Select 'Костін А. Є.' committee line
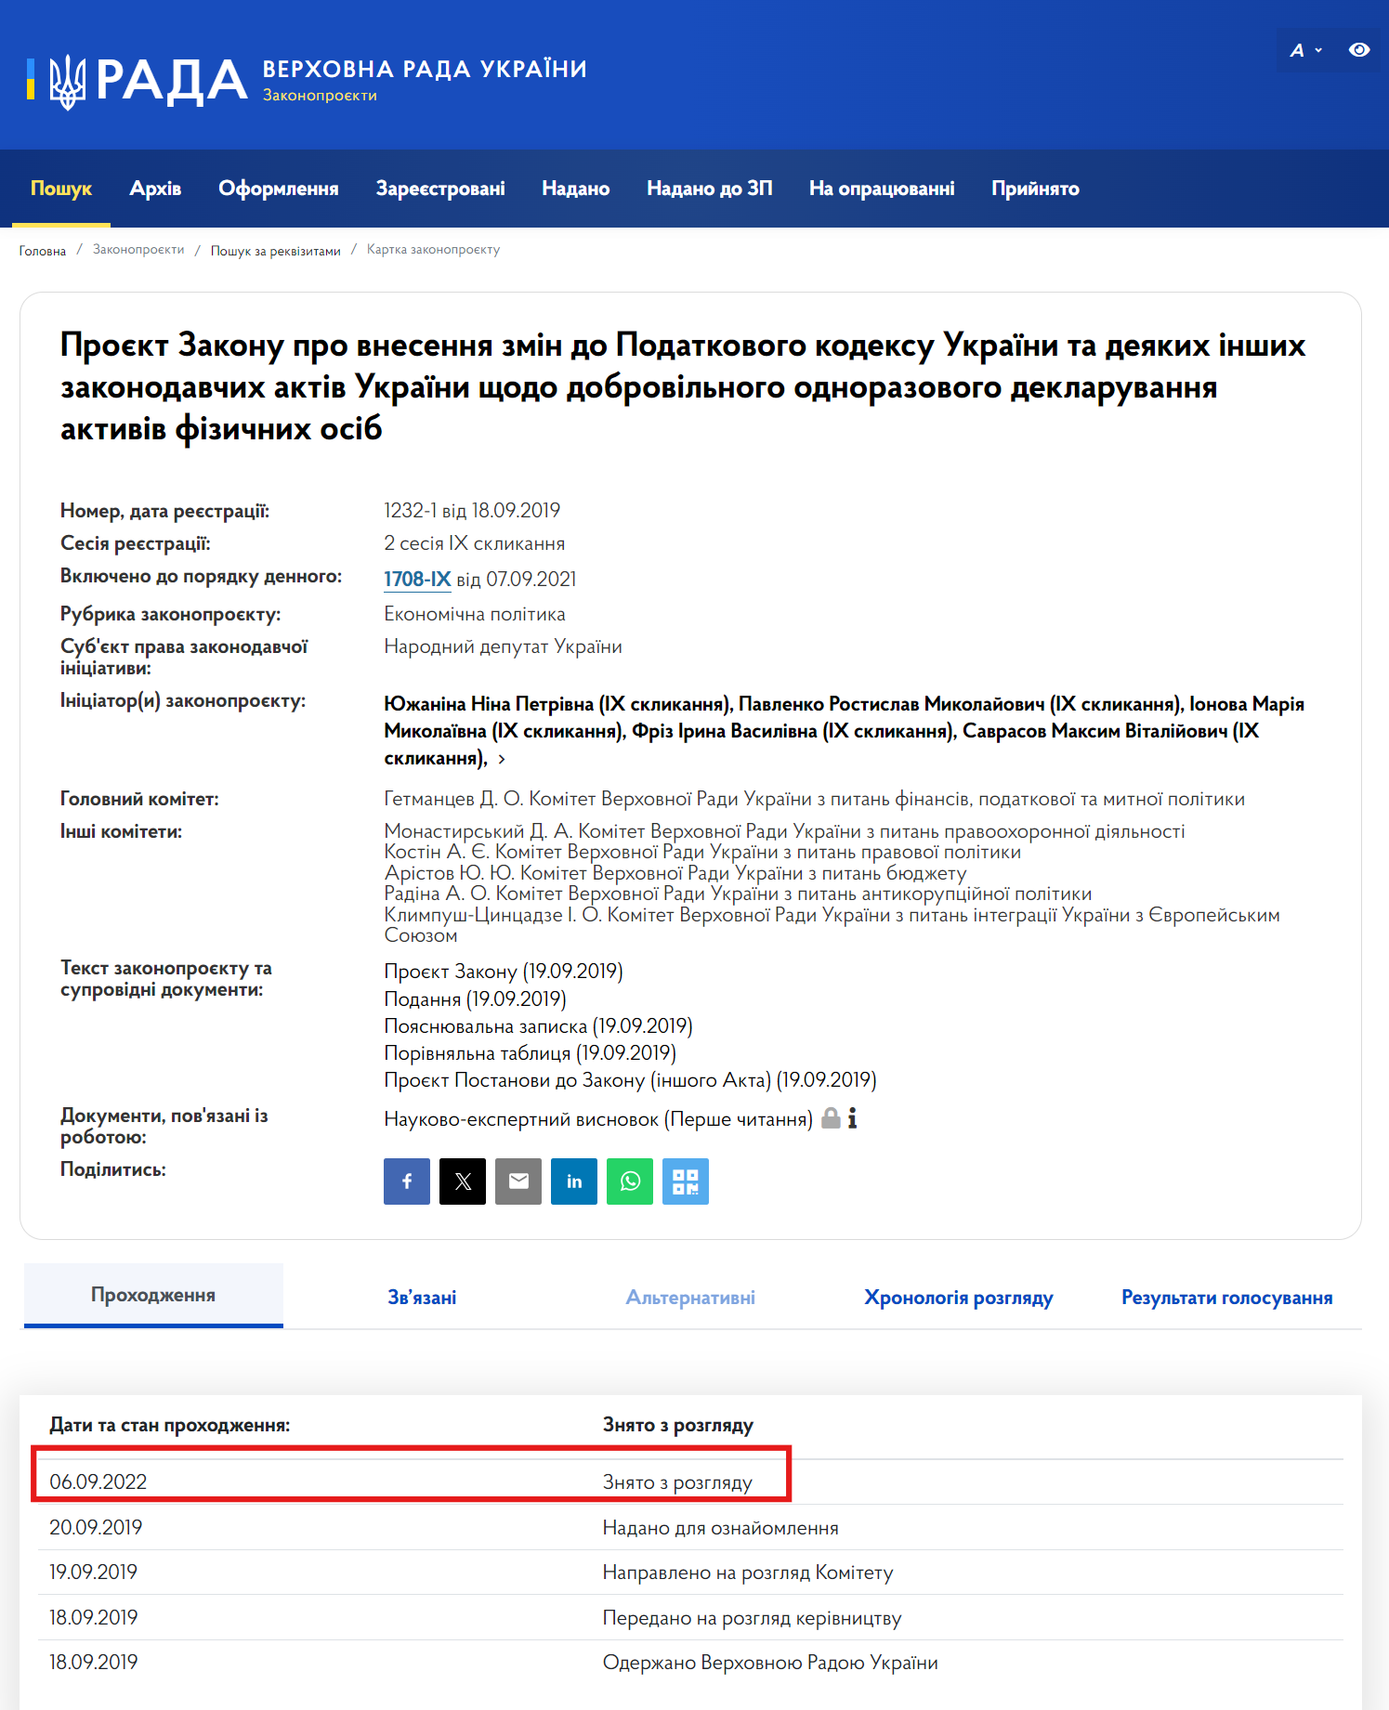Screen dimensions: 1389x1710 click(x=702, y=852)
